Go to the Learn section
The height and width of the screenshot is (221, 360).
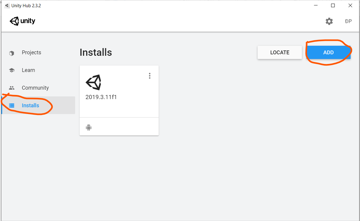pyautogui.click(x=28, y=70)
